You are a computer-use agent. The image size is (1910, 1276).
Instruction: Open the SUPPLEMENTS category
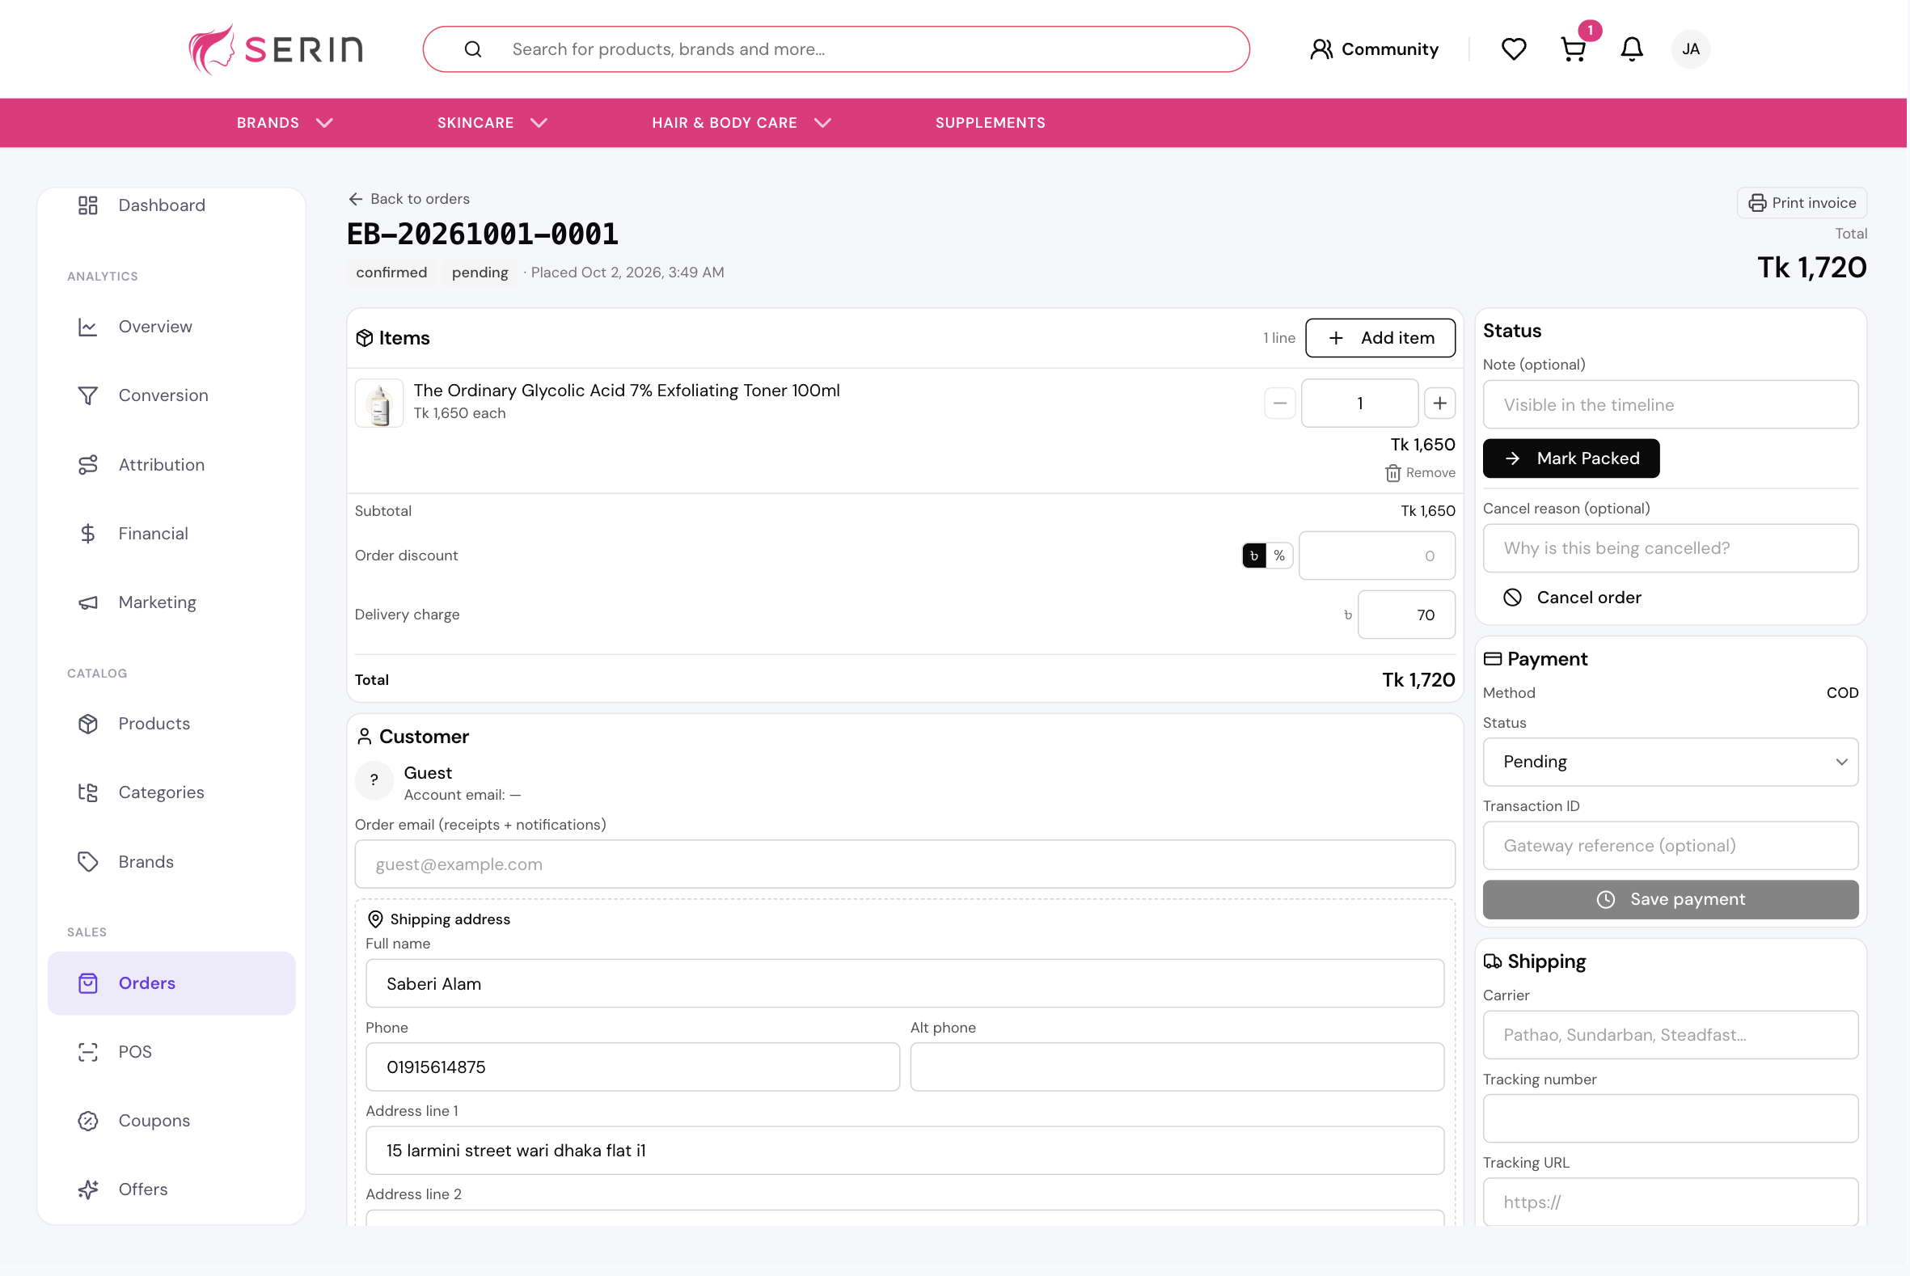coord(991,123)
